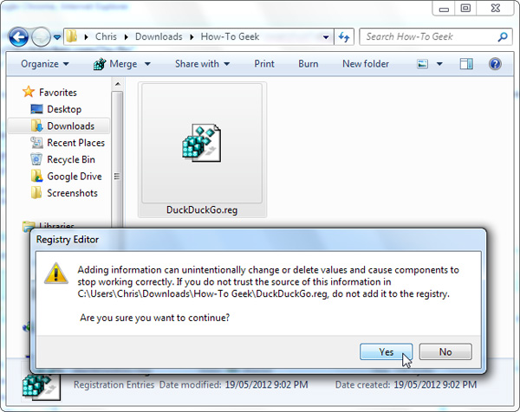Open the view options dropdown arrow
520x412 pixels.
point(439,64)
